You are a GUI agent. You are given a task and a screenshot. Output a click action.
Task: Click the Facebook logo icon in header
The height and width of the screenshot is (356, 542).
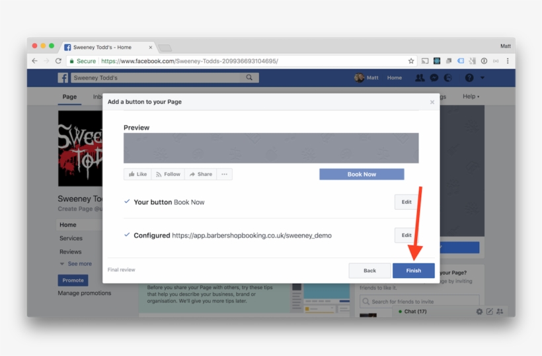pyautogui.click(x=63, y=77)
